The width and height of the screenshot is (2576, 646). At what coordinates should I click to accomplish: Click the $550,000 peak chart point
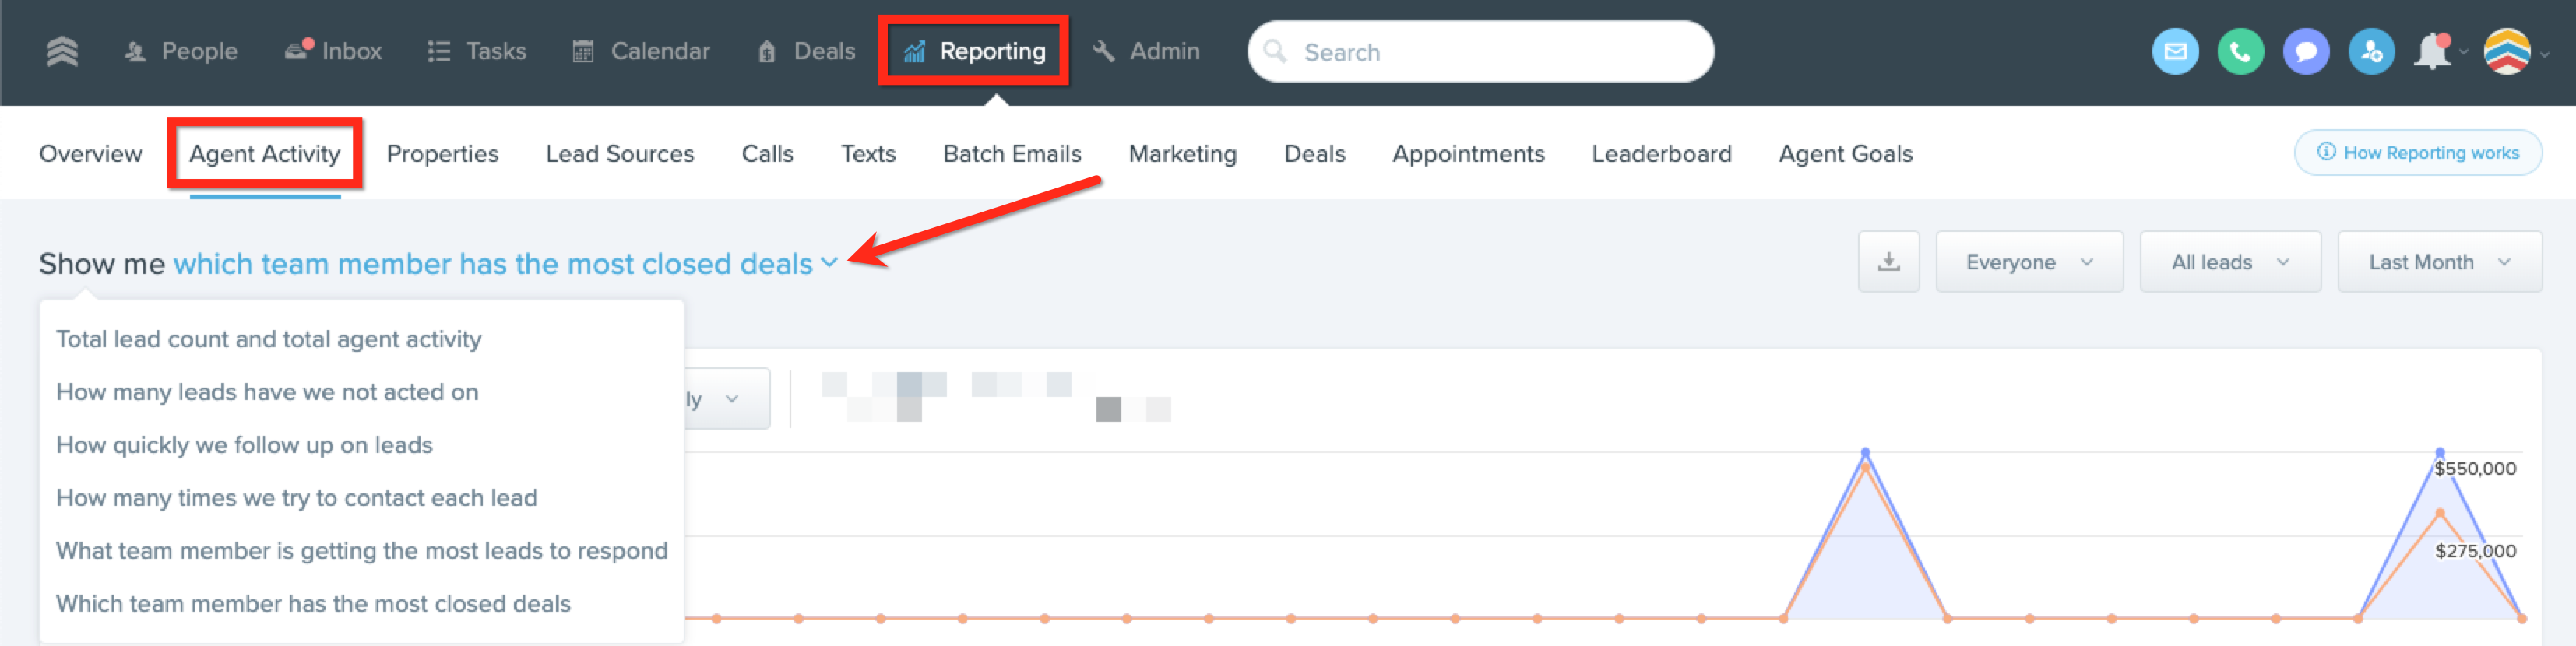click(2439, 453)
